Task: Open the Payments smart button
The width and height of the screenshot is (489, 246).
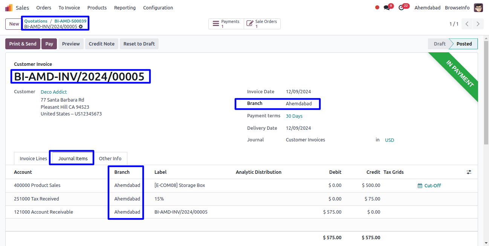Action: coord(226,24)
